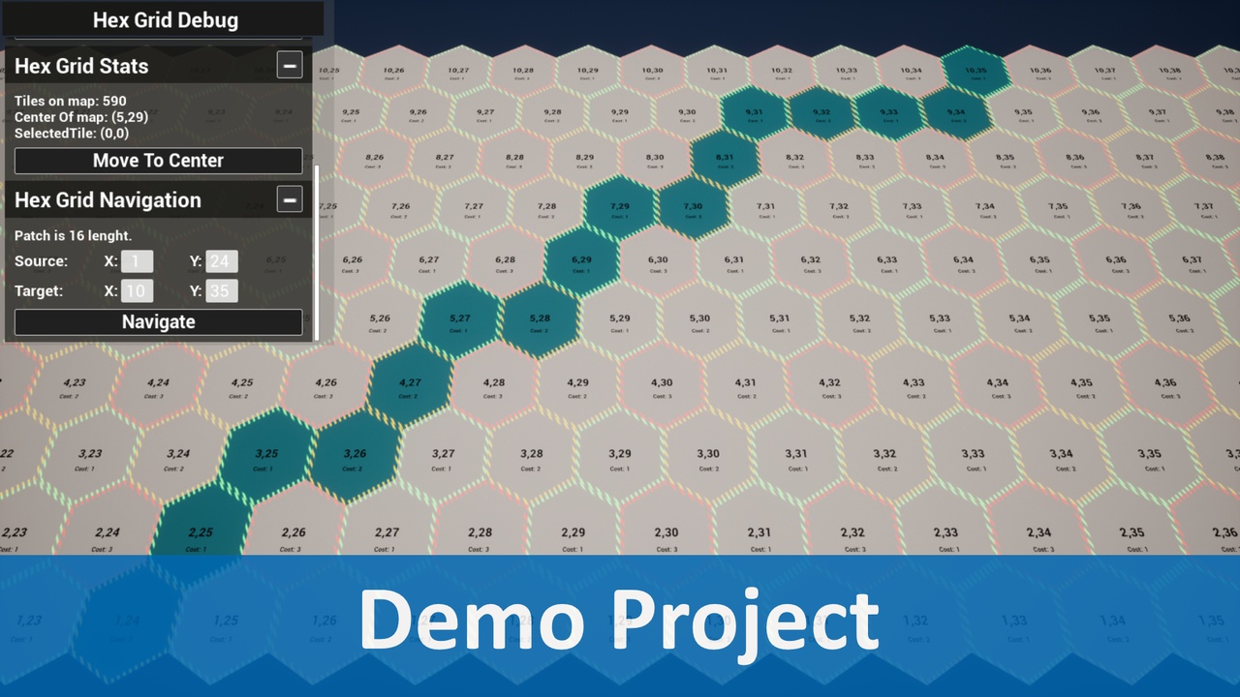Select the Target X input field
Viewport: 1240px width, 697px height.
coord(137,290)
